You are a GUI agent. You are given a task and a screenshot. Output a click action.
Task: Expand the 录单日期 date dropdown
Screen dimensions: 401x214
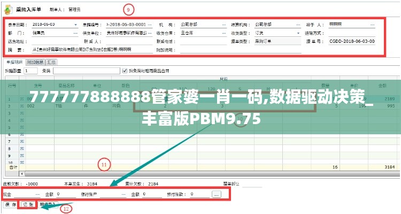click(76, 25)
